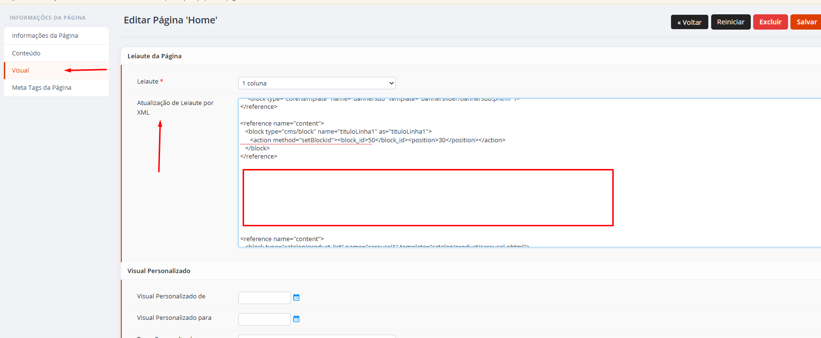Delete page with Excluir button
Image resolution: width=821 pixels, height=338 pixels.
770,22
